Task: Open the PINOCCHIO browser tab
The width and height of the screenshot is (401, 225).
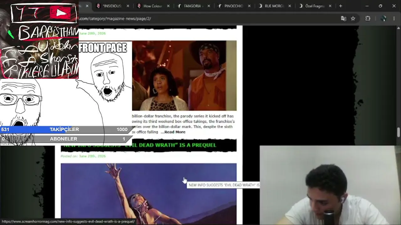Action: [x=233, y=6]
